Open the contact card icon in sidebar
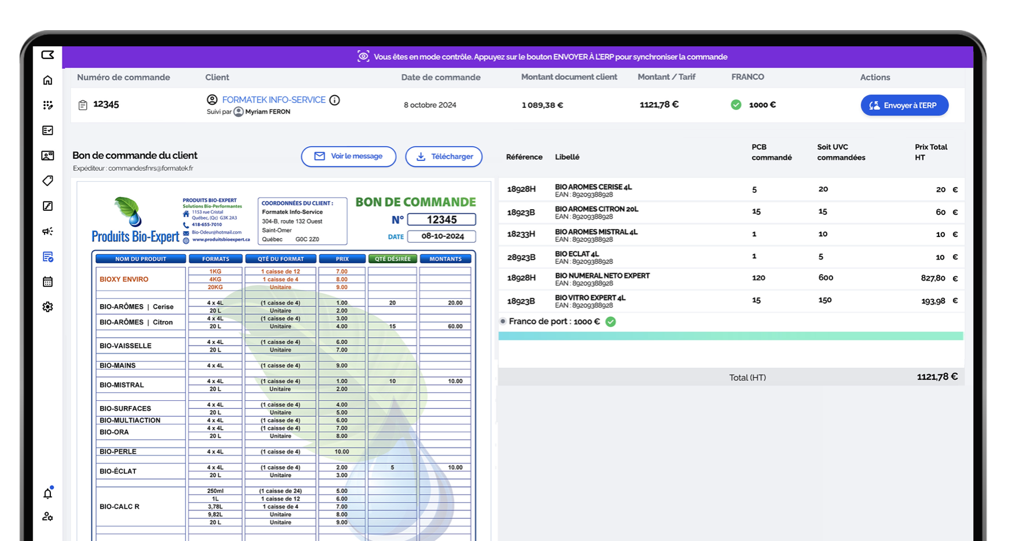Viewport: 1015px width, 541px height. click(48, 155)
